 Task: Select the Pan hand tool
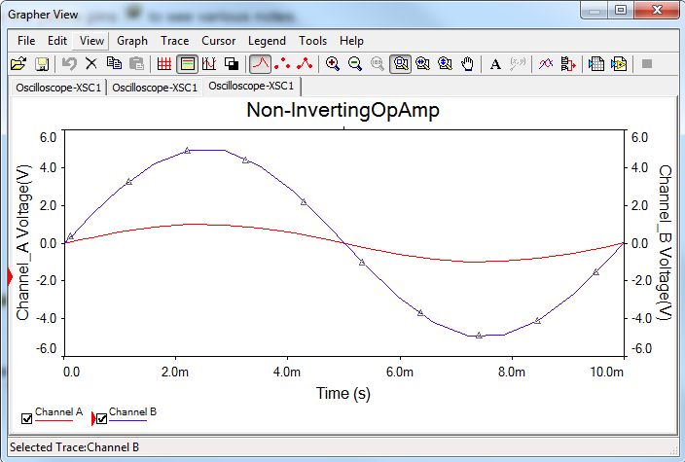coord(468,64)
